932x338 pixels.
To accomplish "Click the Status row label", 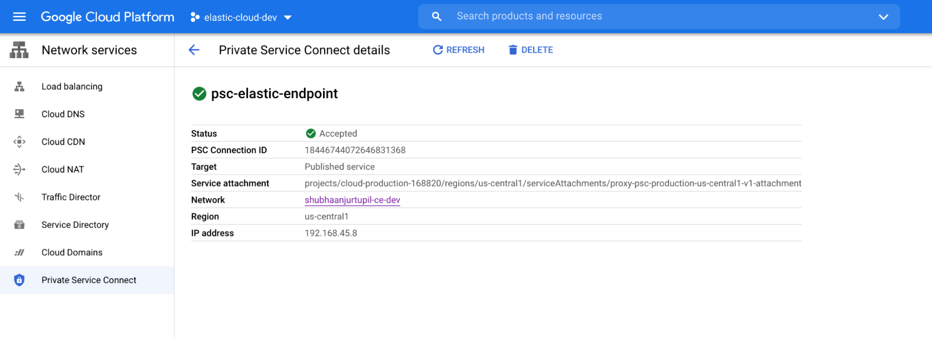I will click(x=204, y=134).
